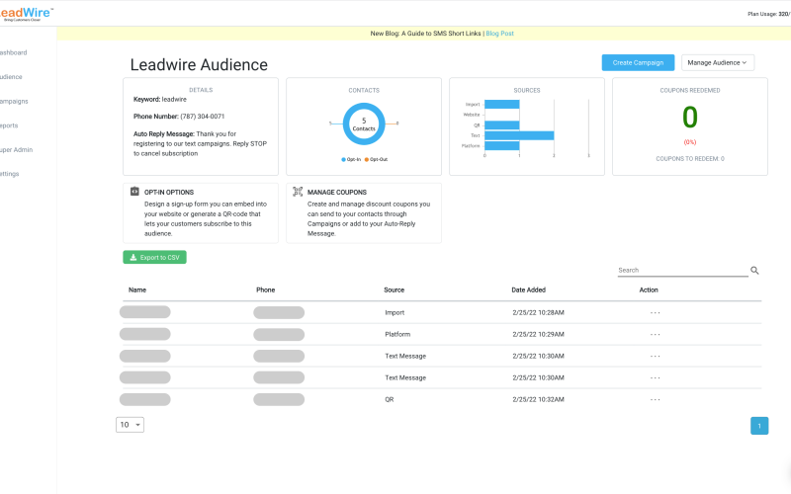
Task: Open the Manage Coupons card
Action: tap(363, 212)
